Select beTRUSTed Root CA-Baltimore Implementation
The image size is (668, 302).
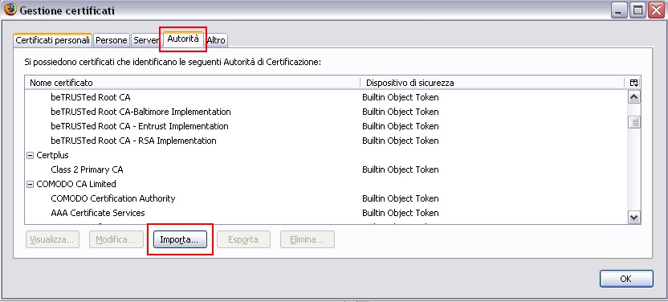[x=141, y=112]
